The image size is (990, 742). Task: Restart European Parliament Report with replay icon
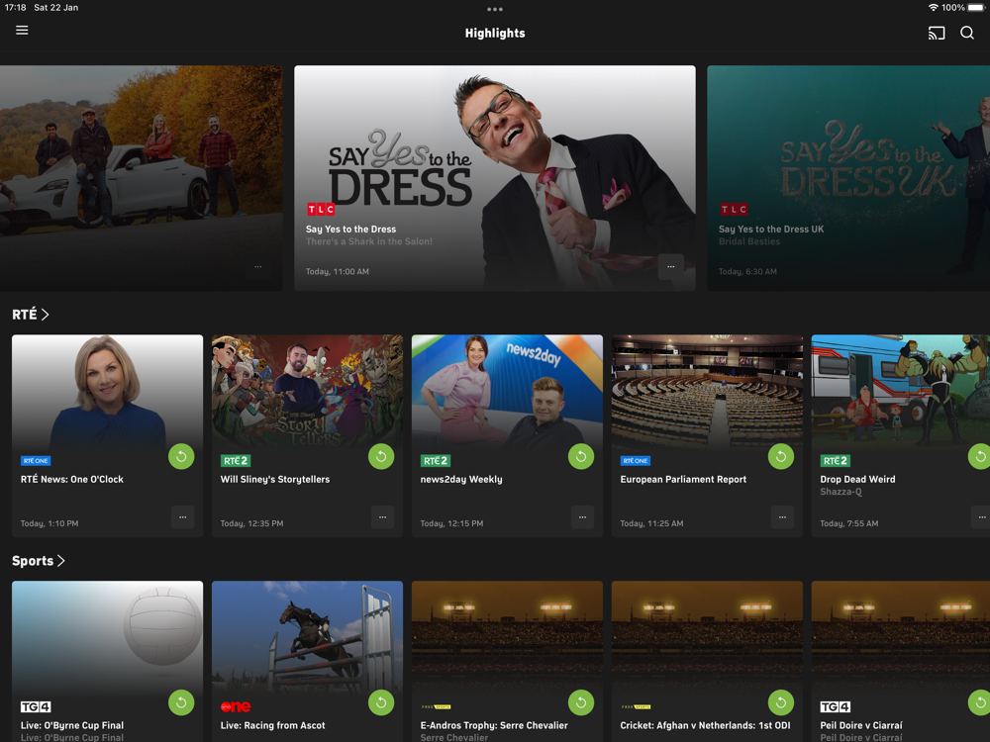(x=781, y=456)
